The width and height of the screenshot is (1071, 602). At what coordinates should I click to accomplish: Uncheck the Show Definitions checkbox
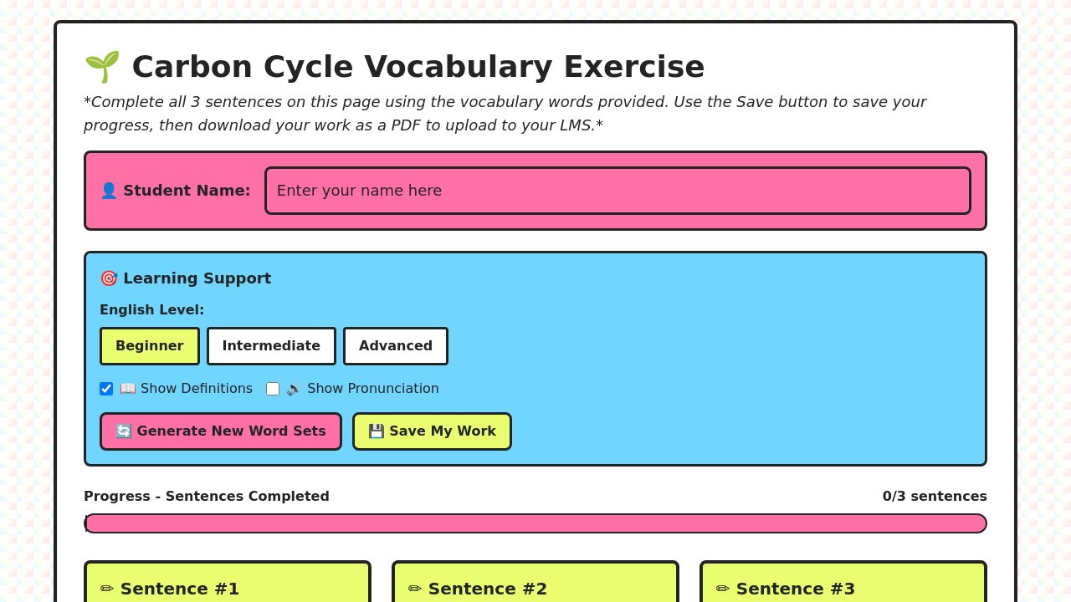point(106,389)
